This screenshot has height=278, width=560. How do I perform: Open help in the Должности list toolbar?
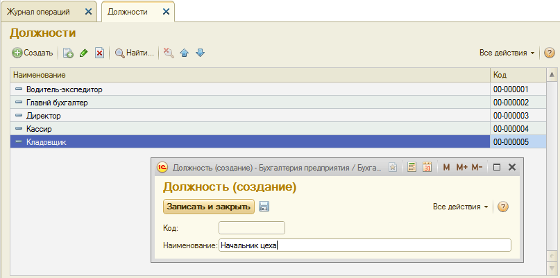pyautogui.click(x=549, y=53)
